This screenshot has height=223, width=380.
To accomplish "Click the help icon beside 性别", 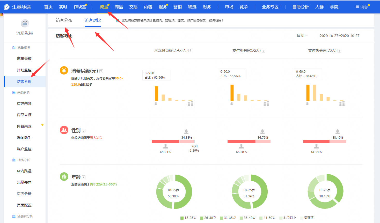I will 84,131.
